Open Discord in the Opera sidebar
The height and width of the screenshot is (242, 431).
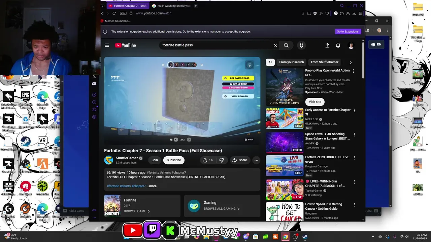point(94,84)
